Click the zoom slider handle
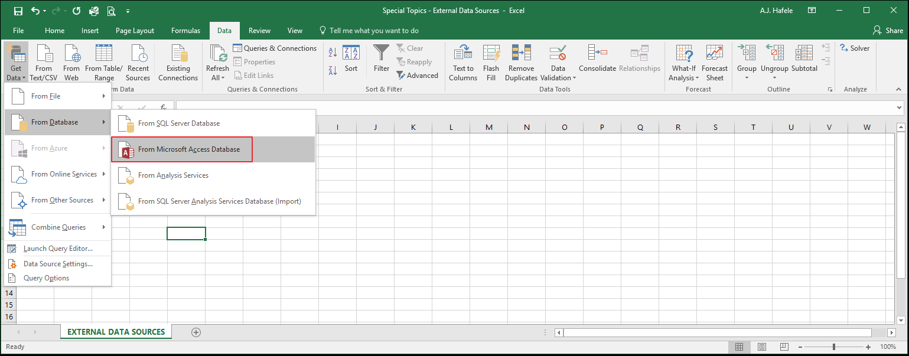Viewport: 909px width, 356px height. [x=833, y=347]
